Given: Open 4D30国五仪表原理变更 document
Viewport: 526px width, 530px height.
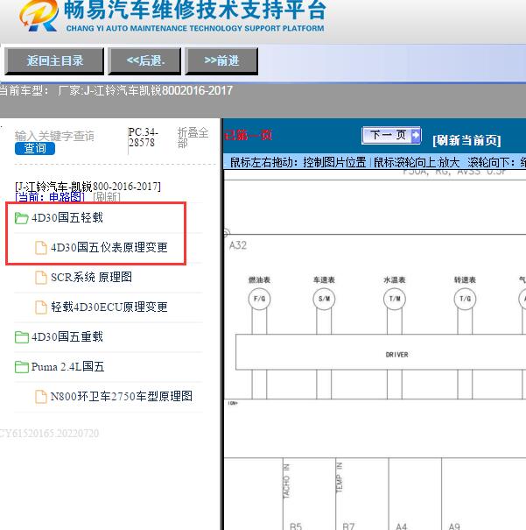Looking at the screenshot, I should tap(109, 247).
